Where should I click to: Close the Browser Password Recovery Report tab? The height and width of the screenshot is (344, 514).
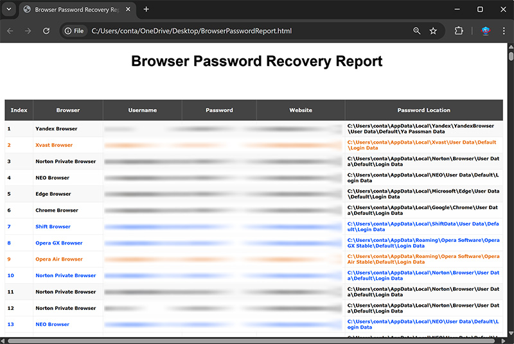(129, 10)
